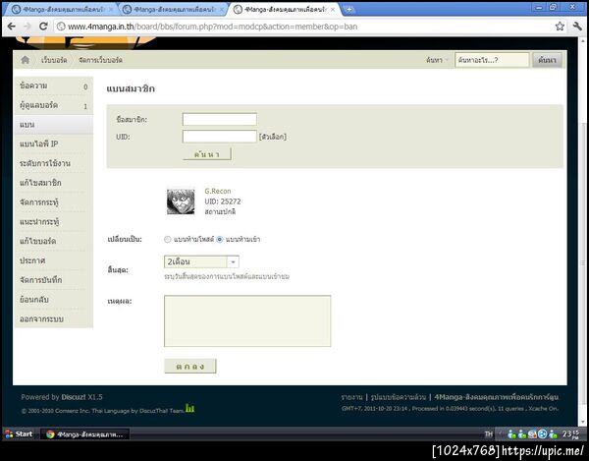Click the address bar URL

click(212, 27)
